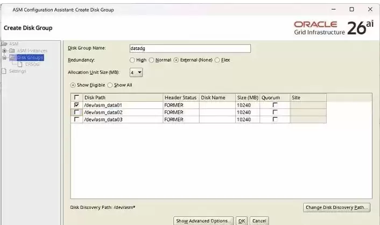Viewport: 380px width, 225px height.
Task: Select the Disk Groups tree item
Action: coord(30,58)
